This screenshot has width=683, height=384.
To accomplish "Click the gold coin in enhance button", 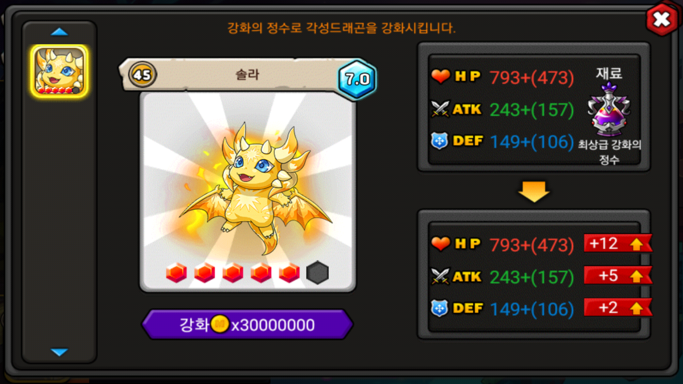I will (x=220, y=324).
